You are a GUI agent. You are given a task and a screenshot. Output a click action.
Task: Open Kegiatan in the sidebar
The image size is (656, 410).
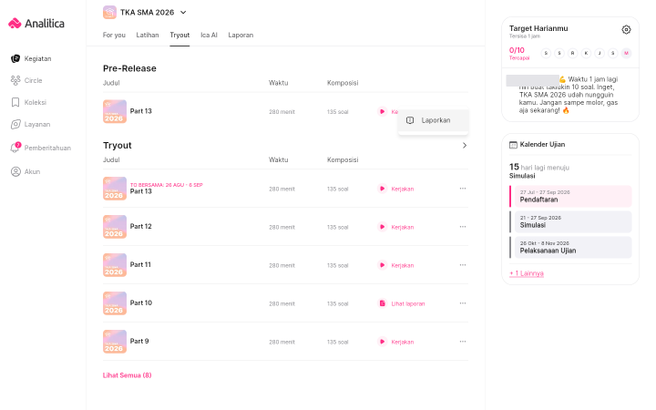tap(31, 58)
